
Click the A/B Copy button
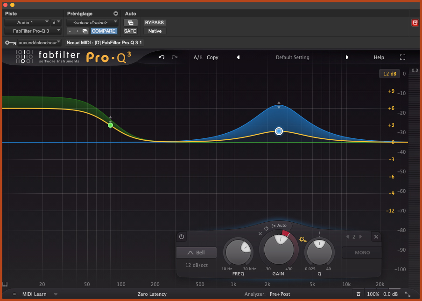pos(212,57)
